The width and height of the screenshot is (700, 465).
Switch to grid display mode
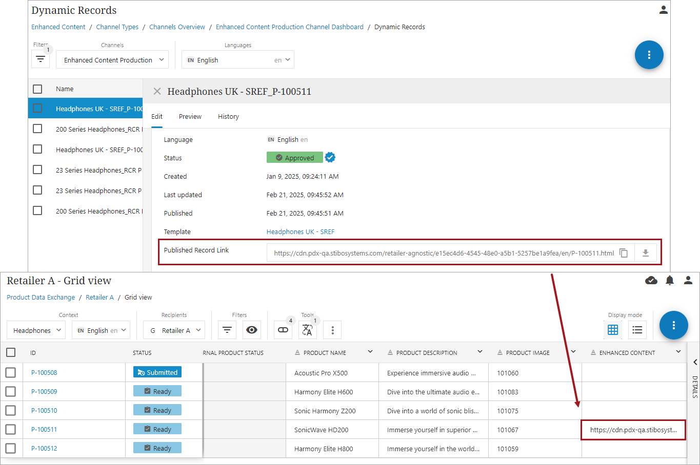pyautogui.click(x=613, y=330)
